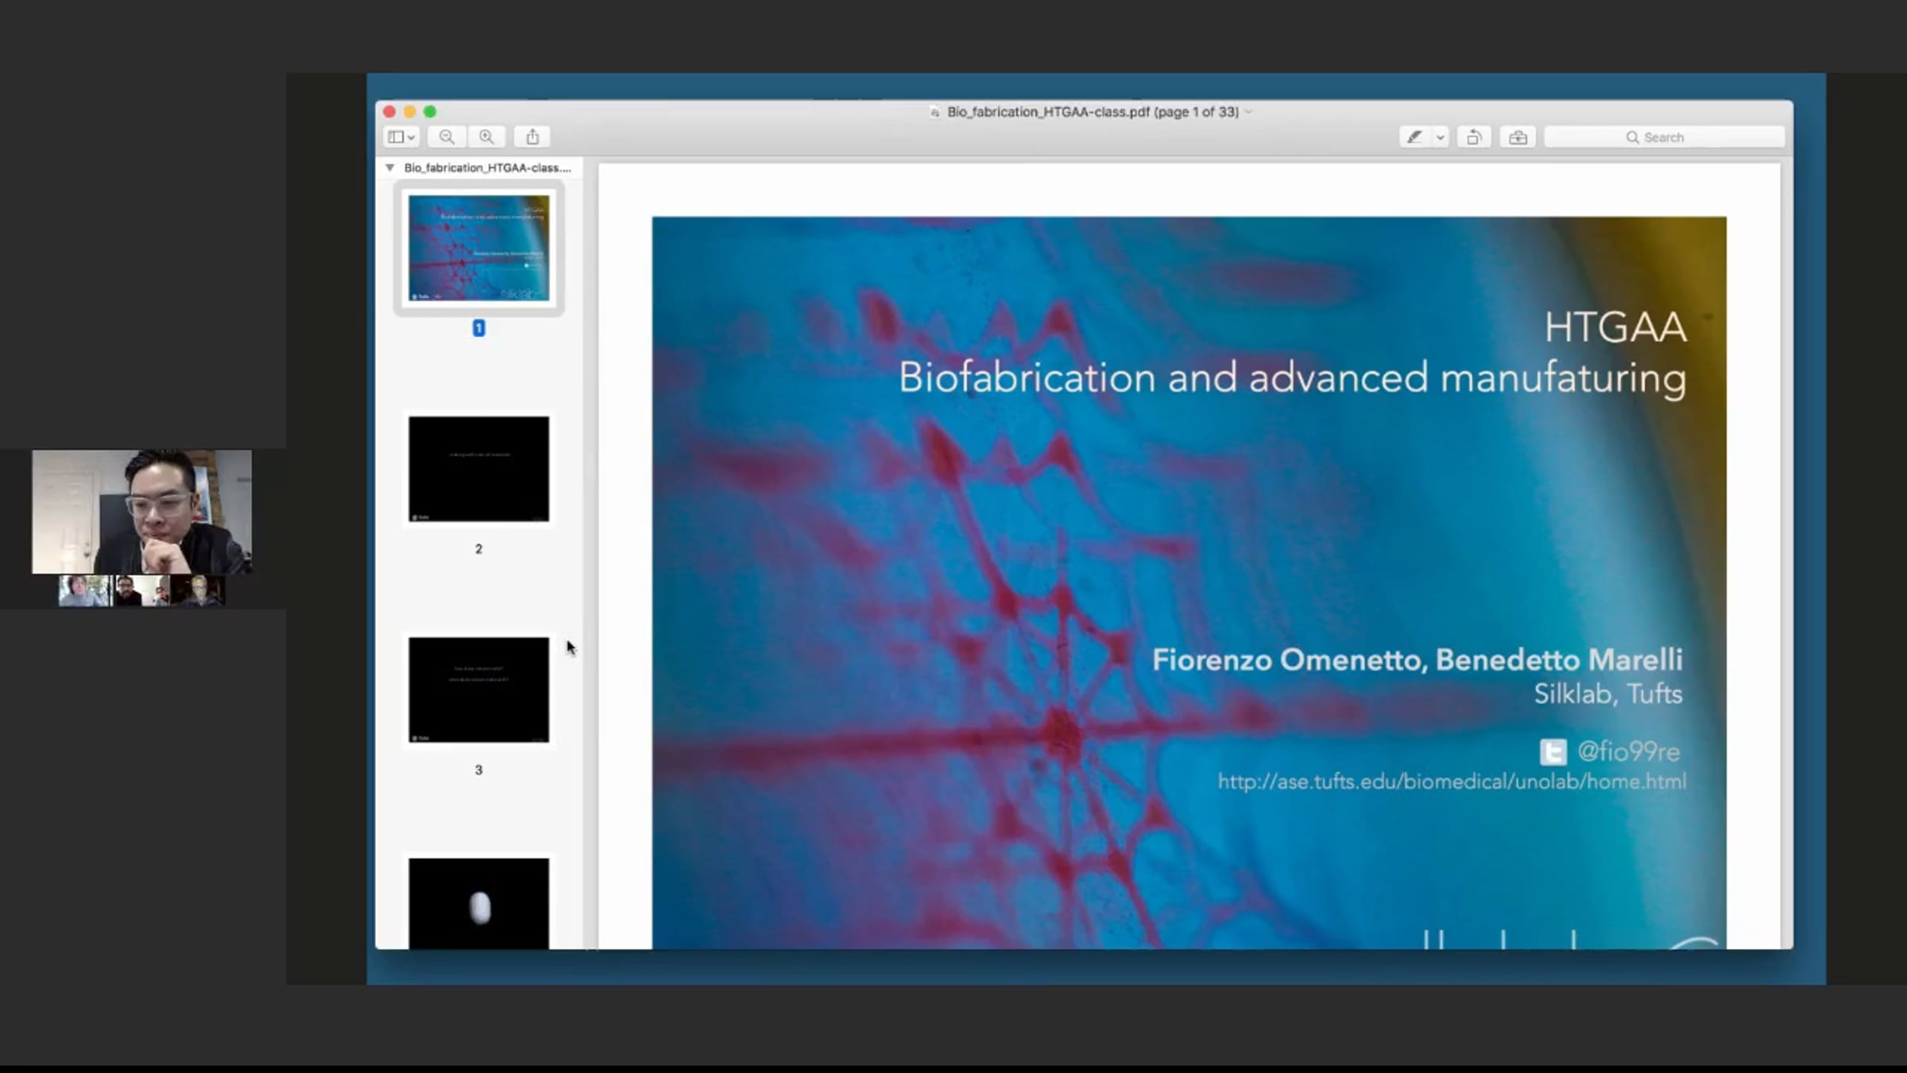Open title dropdown chevron after page count
This screenshot has height=1073, width=1907.
1249,112
